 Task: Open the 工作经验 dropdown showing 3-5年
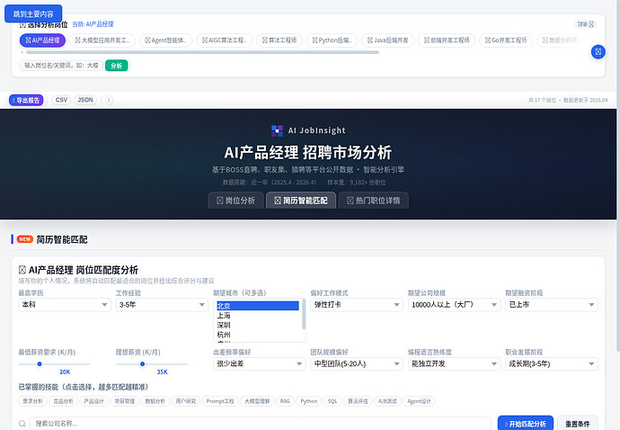[x=162, y=305]
